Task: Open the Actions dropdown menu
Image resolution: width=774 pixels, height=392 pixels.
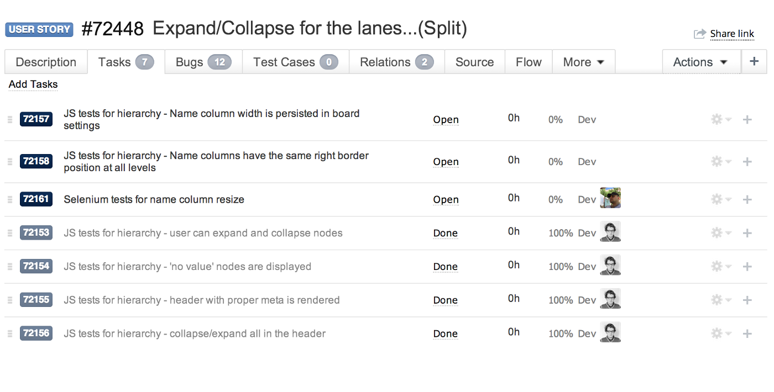Action: 700,62
